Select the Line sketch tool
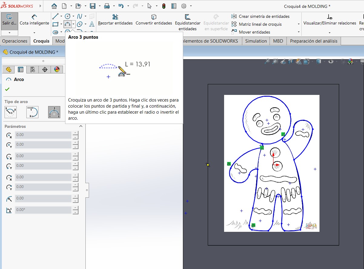Image resolution: width=364 pixels, height=269 pixels. [55, 16]
